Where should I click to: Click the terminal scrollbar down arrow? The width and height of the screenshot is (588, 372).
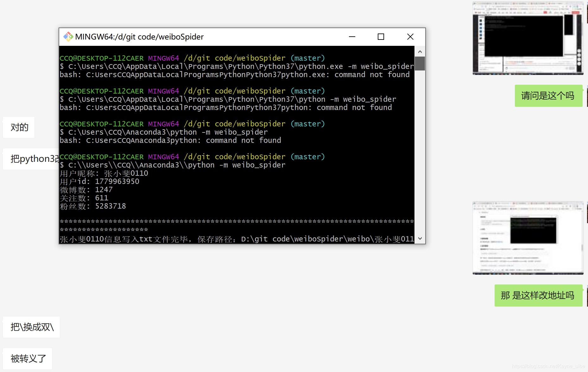pyautogui.click(x=420, y=238)
